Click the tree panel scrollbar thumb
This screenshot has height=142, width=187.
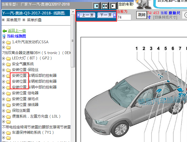[73, 41]
